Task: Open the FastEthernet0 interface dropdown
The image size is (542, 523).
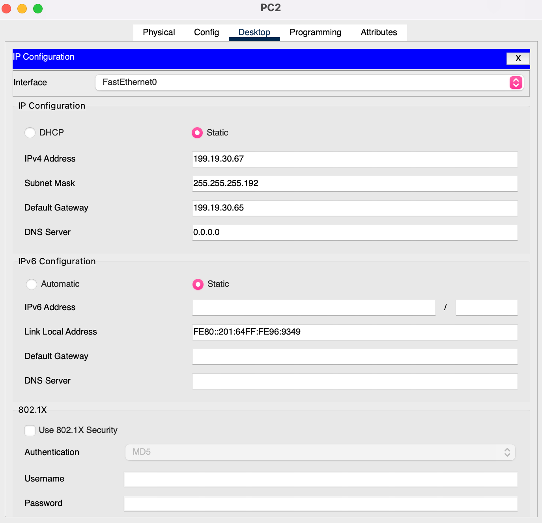Action: click(x=309, y=83)
